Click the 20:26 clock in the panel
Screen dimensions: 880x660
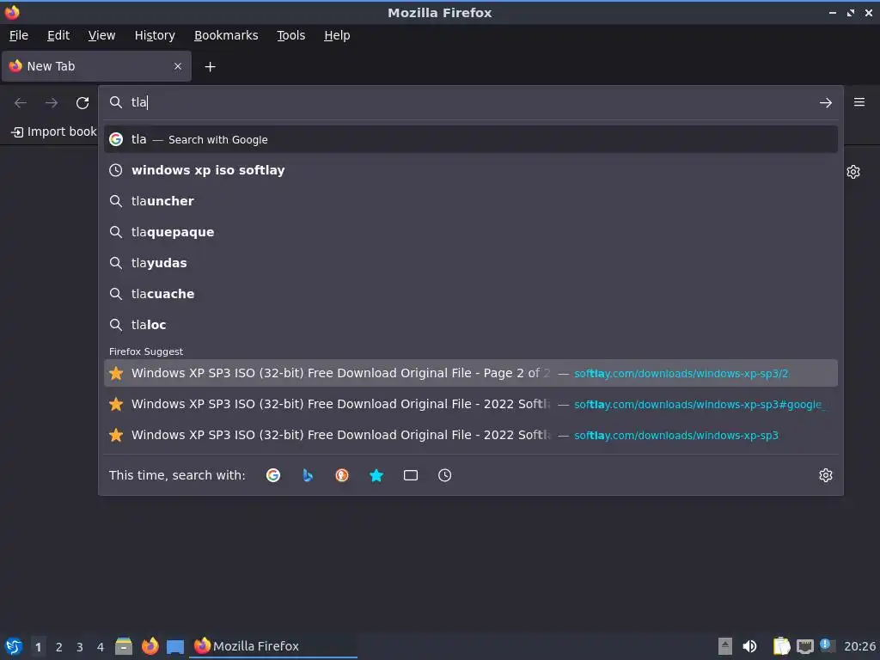(x=859, y=646)
